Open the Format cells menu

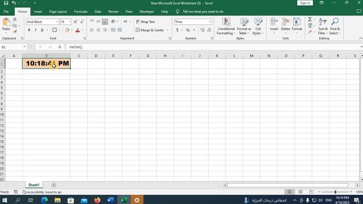click(297, 27)
